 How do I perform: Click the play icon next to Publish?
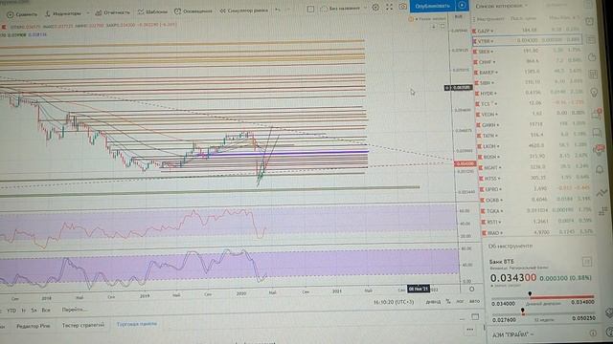pyautogui.click(x=462, y=6)
